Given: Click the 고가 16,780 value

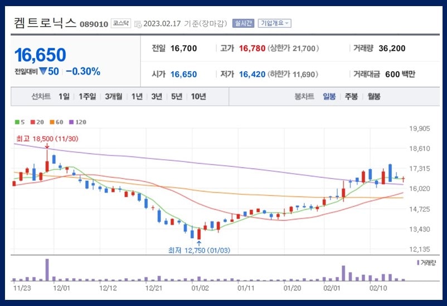Looking at the screenshot, I should point(252,48).
